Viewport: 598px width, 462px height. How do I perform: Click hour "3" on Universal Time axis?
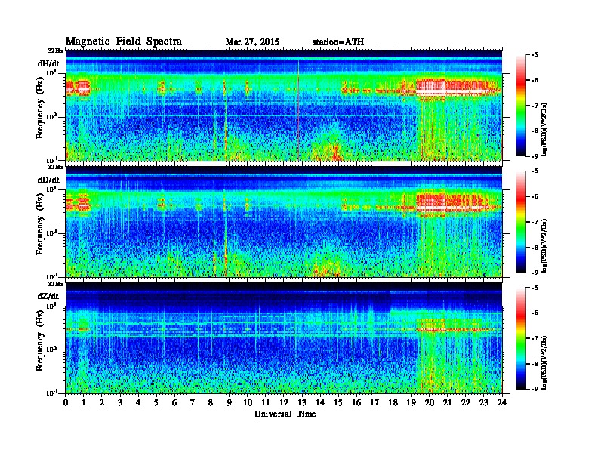coord(120,403)
